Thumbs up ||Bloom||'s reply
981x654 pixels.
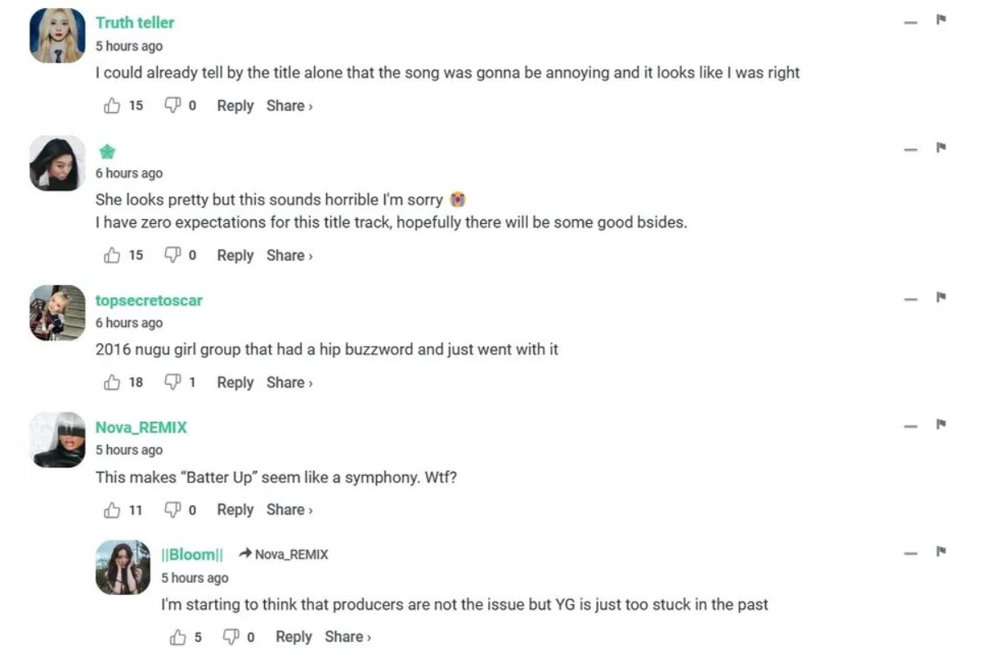177,637
